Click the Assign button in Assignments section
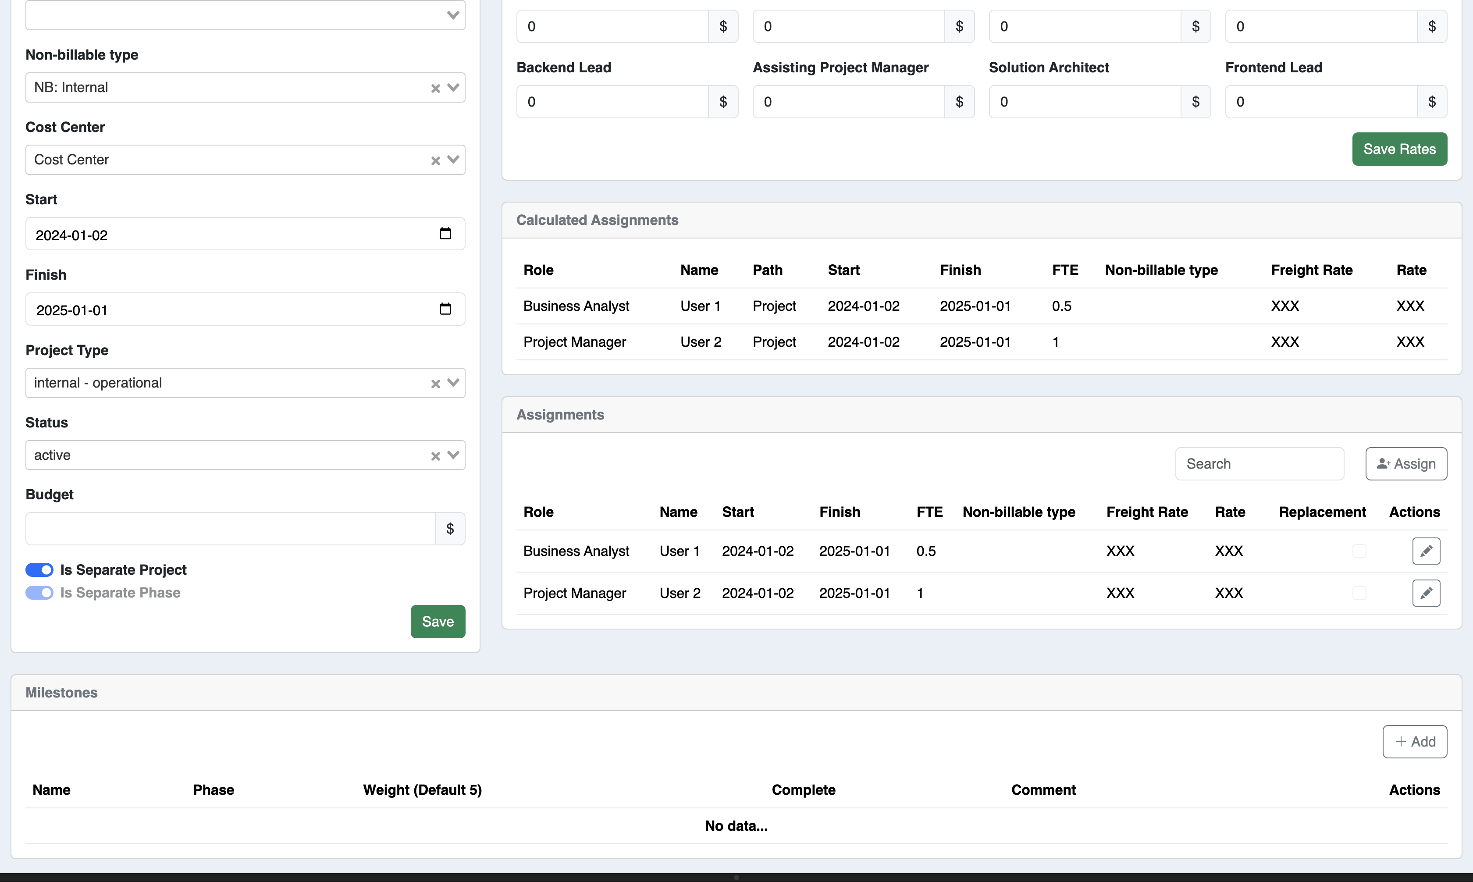The image size is (1473, 882). 1406,463
